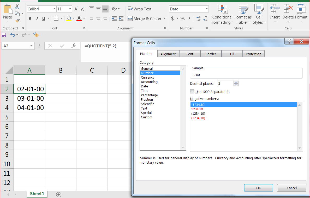Switch to the Fill tab
This screenshot has height=198, width=310.
232,54
